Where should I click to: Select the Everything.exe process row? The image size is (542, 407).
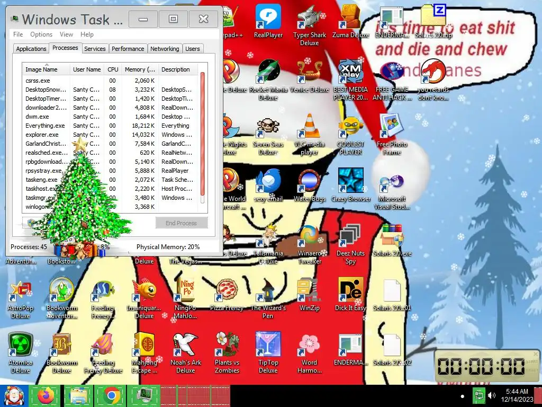(110, 126)
